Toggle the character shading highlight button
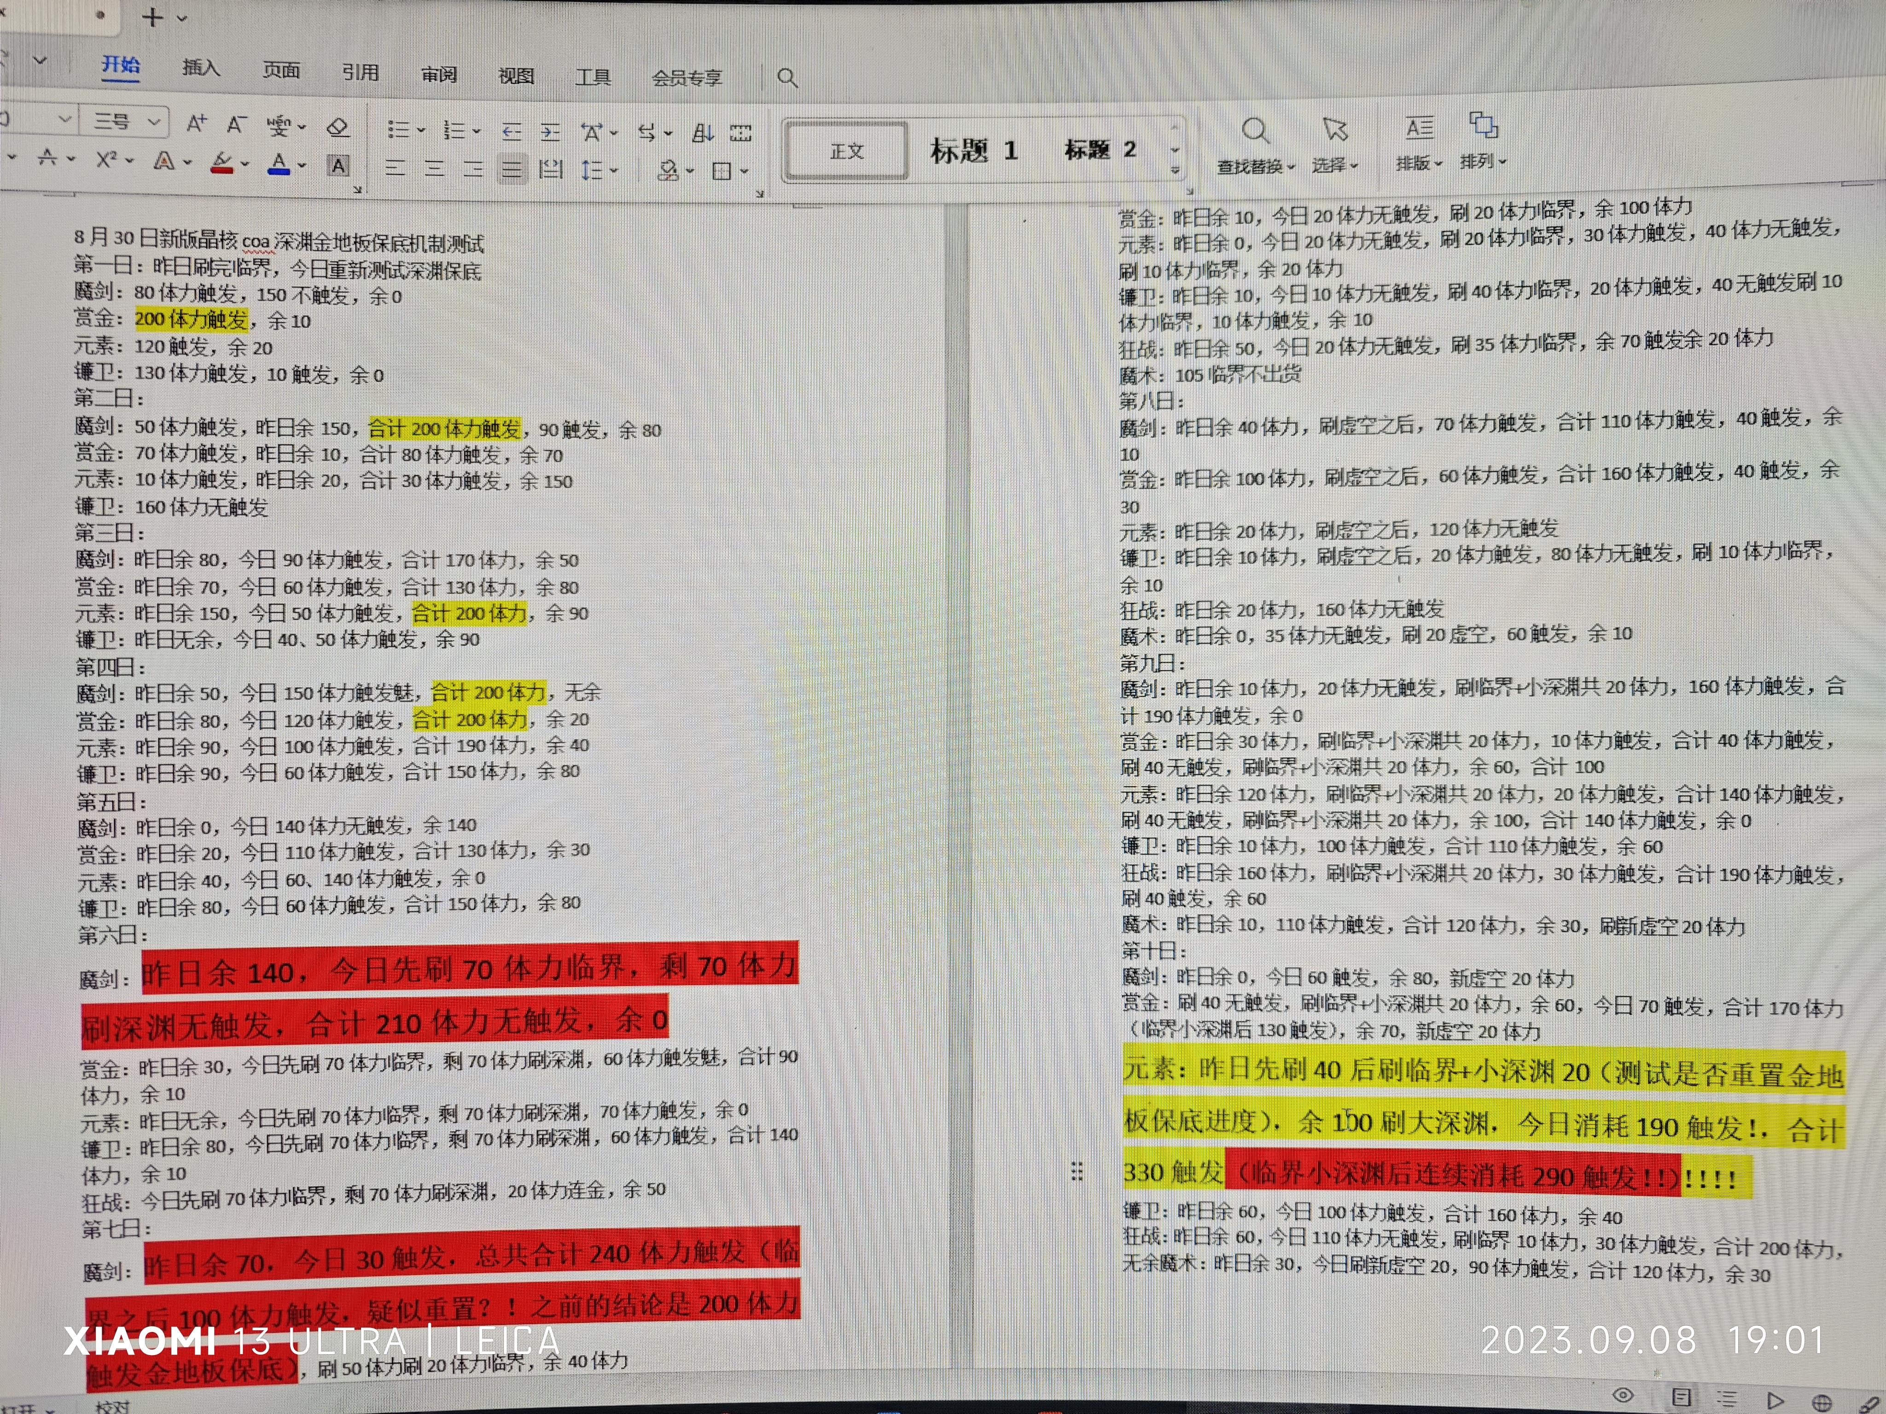Image resolution: width=1886 pixels, height=1414 pixels. [338, 167]
